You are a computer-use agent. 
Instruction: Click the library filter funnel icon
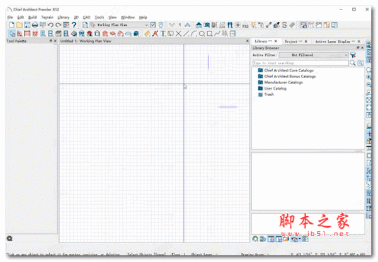pos(353,55)
